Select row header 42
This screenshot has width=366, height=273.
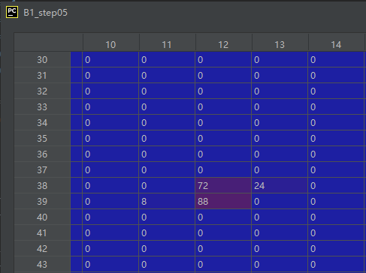tap(42, 249)
